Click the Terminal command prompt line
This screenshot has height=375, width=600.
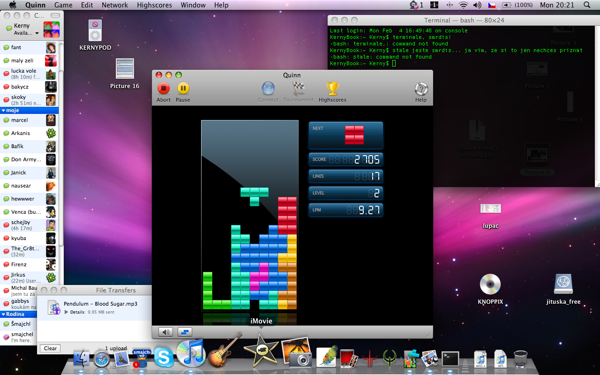[x=363, y=63]
